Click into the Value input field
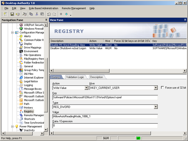This screenshot has width=188, height=141. tap(105, 116)
